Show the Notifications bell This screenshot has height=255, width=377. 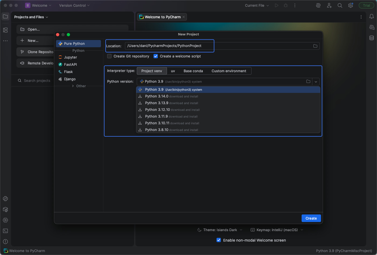coord(372,17)
